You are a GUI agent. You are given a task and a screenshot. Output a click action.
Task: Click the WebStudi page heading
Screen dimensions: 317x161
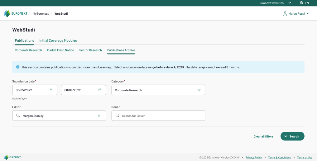click(23, 30)
